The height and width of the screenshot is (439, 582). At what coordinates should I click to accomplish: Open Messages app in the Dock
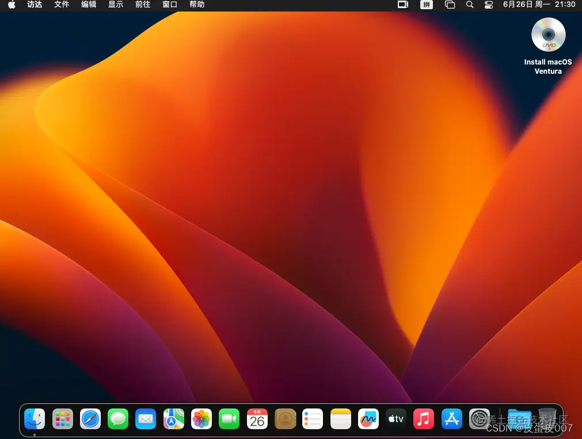click(118, 419)
